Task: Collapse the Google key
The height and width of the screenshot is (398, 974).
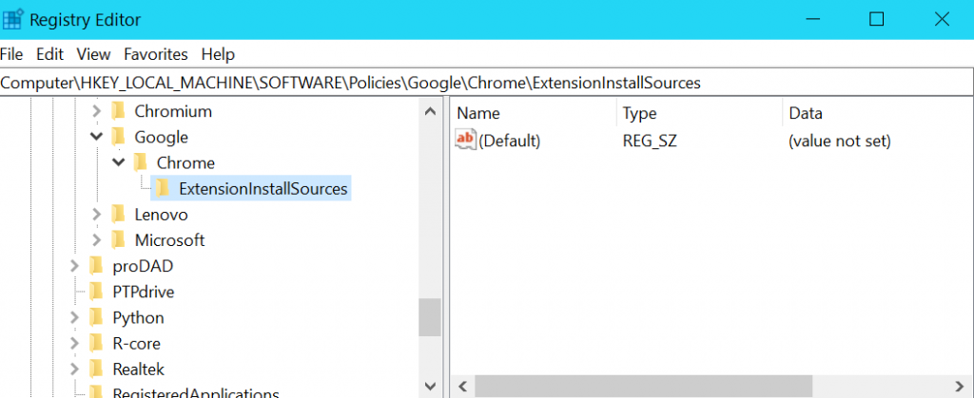Action: (96, 137)
